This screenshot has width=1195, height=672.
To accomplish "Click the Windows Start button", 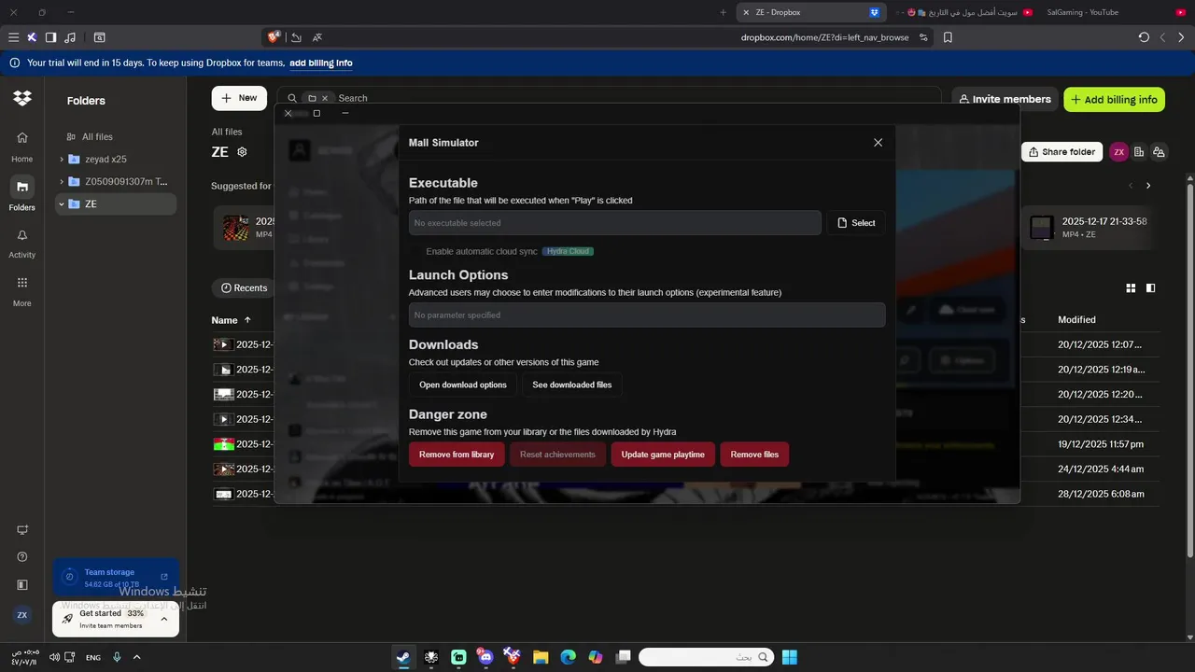I will pos(790,657).
